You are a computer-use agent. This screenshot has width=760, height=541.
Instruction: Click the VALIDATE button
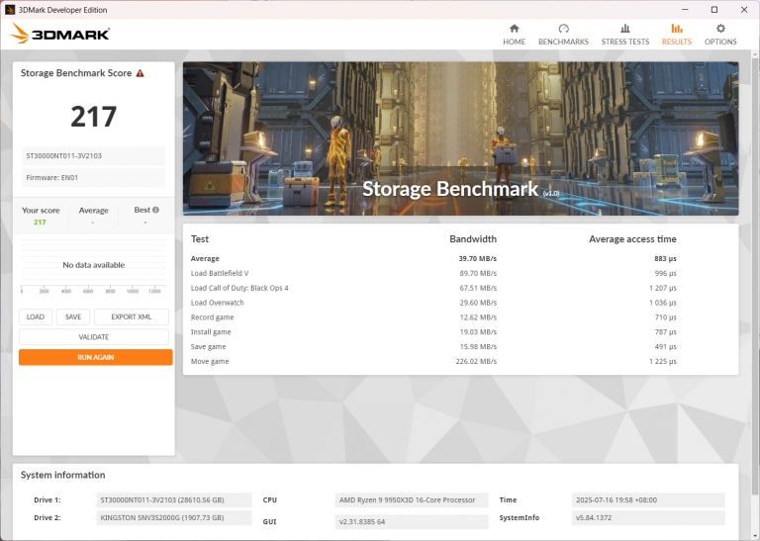[94, 336]
